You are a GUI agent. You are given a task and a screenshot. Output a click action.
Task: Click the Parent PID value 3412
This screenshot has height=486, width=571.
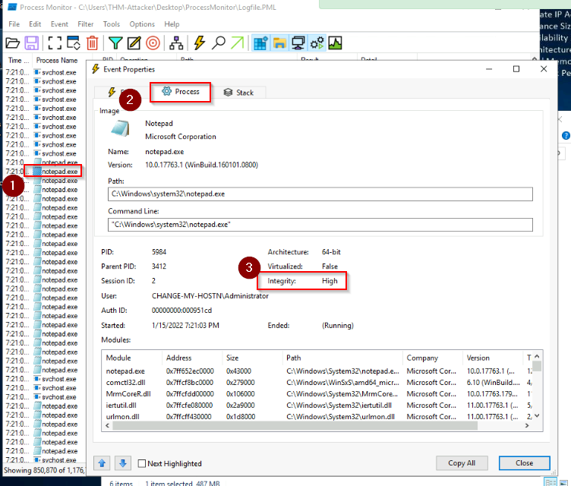pos(159,267)
